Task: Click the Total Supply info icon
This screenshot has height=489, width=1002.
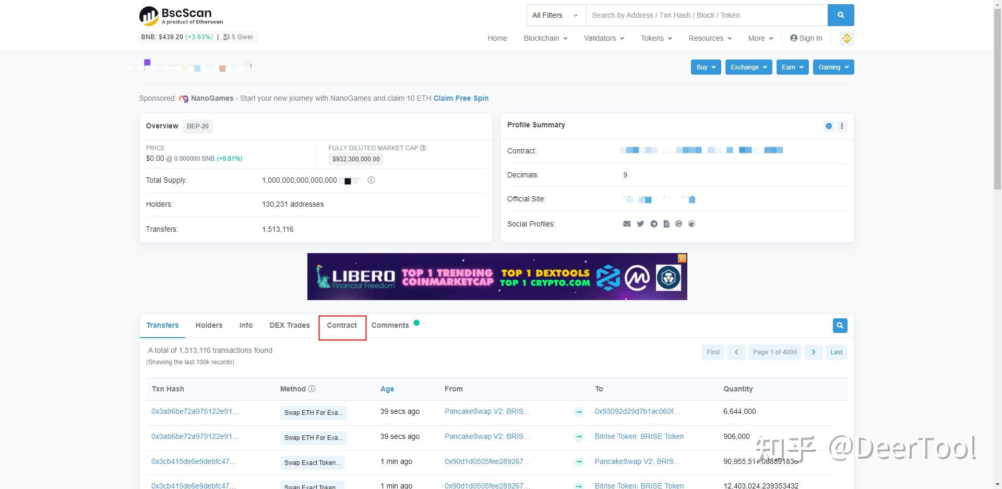Action: point(371,180)
